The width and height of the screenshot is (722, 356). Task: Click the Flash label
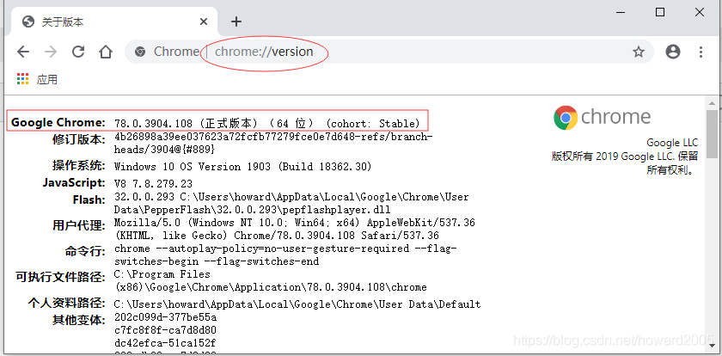coord(89,199)
